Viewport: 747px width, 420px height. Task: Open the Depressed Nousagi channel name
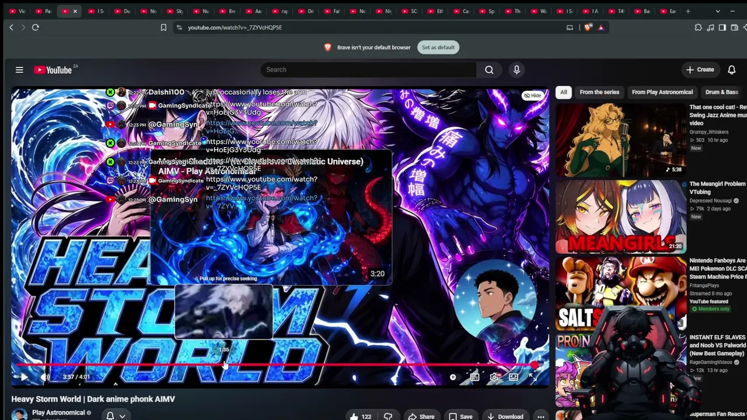coord(710,201)
